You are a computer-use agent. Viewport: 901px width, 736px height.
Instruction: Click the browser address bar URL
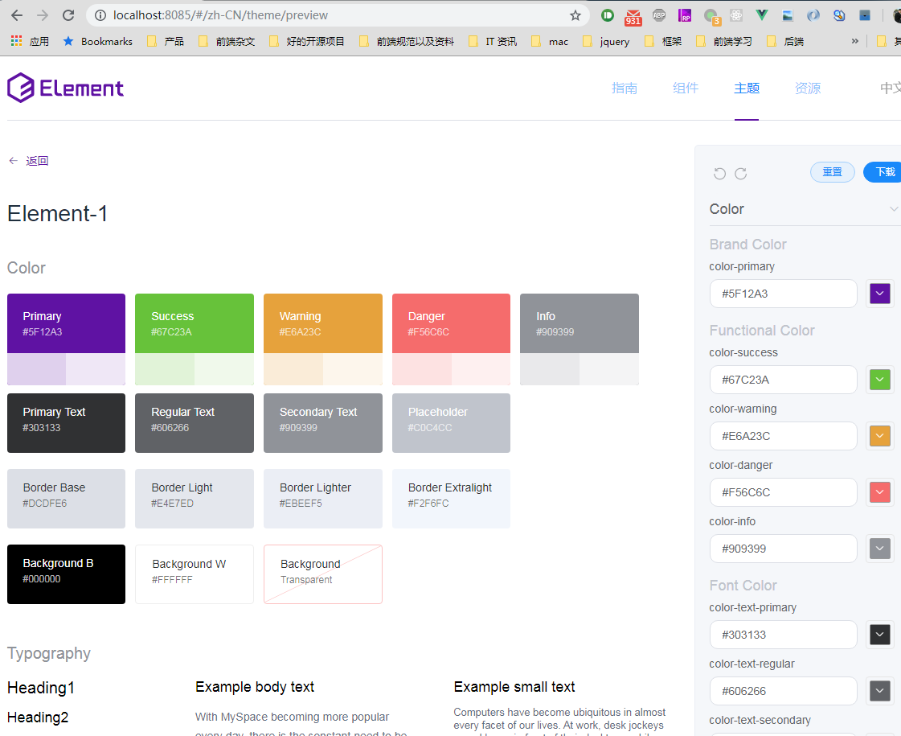point(221,15)
